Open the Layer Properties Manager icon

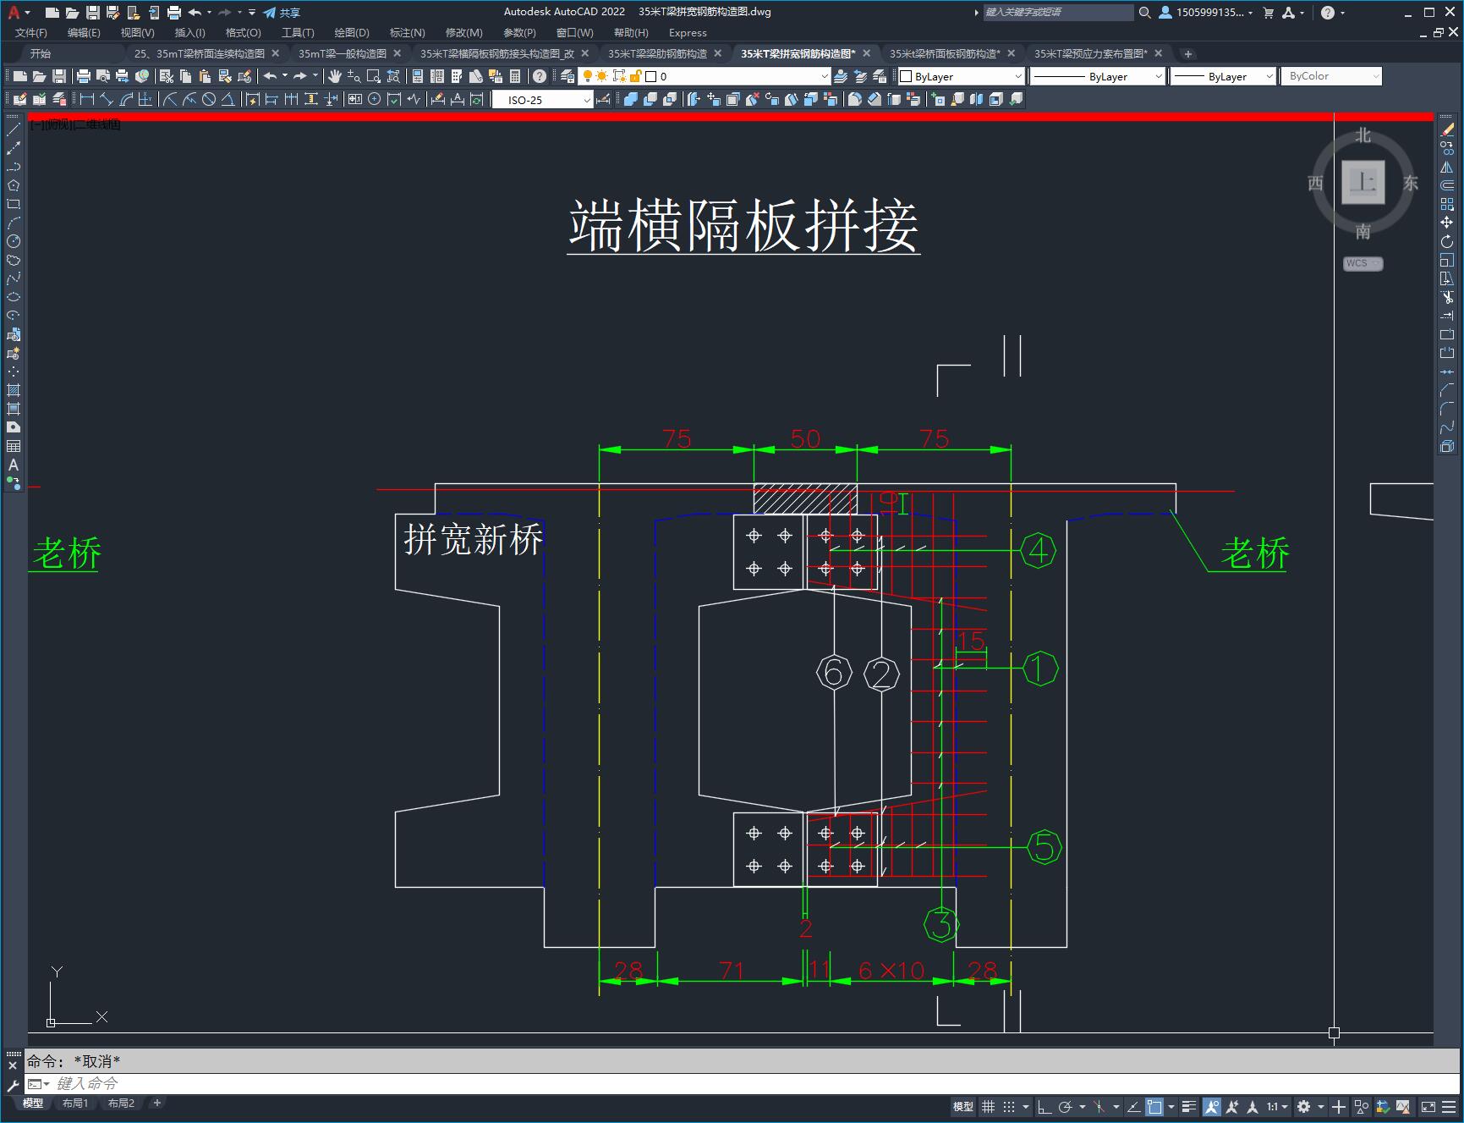[568, 76]
